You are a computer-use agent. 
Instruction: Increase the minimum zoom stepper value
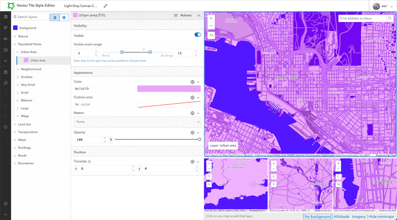pos(96,51)
